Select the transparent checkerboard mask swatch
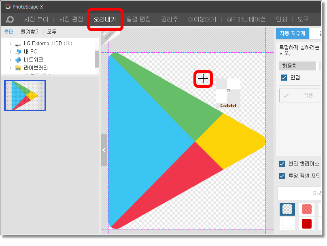This screenshot has height=246, width=327. pos(287,209)
